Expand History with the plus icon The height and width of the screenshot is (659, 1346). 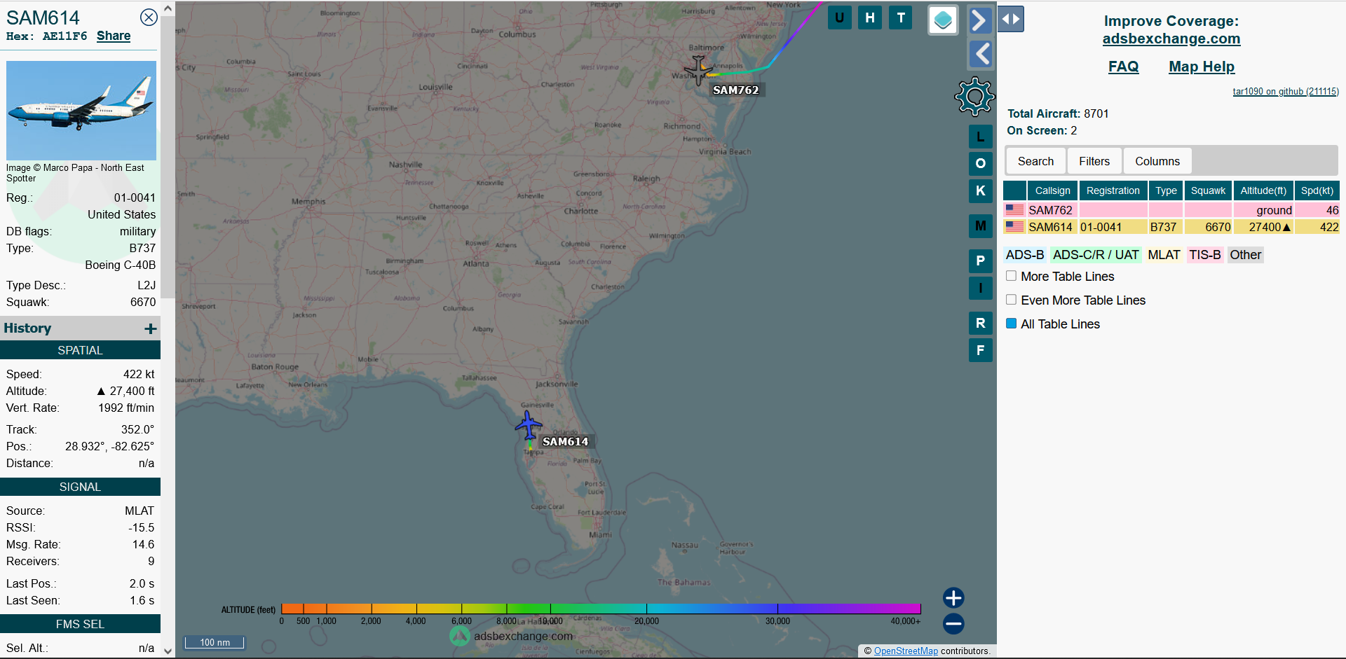150,328
